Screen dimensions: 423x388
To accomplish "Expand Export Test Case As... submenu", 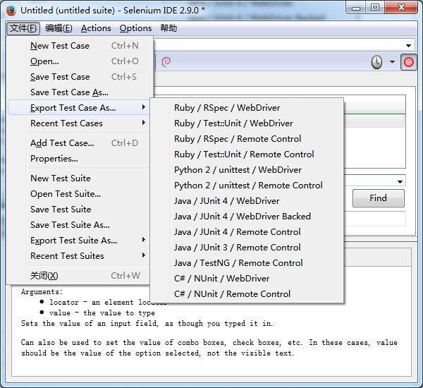I will coord(78,108).
